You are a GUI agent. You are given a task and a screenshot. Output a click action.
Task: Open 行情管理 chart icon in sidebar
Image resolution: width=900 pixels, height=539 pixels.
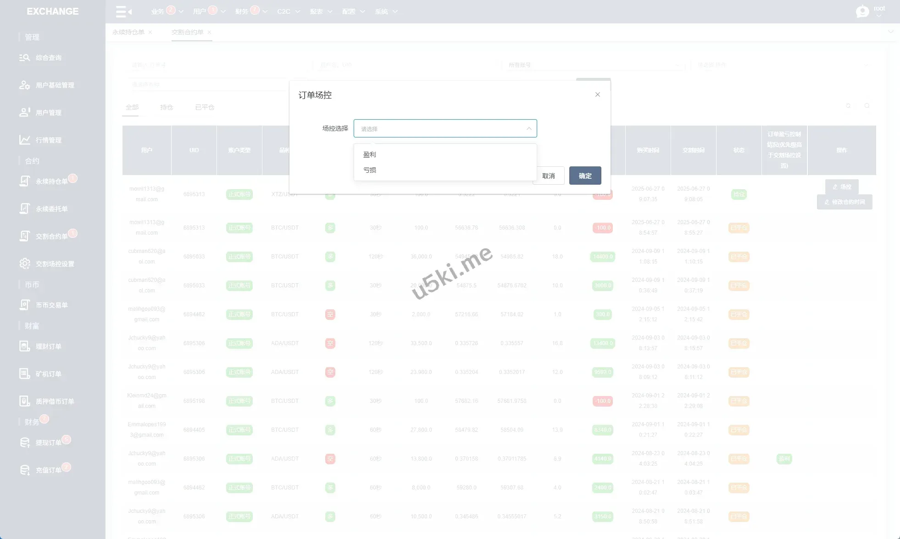(x=24, y=140)
